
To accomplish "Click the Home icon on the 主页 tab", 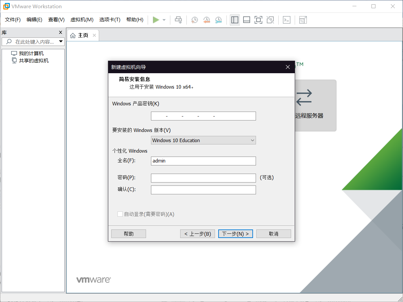I will point(73,35).
